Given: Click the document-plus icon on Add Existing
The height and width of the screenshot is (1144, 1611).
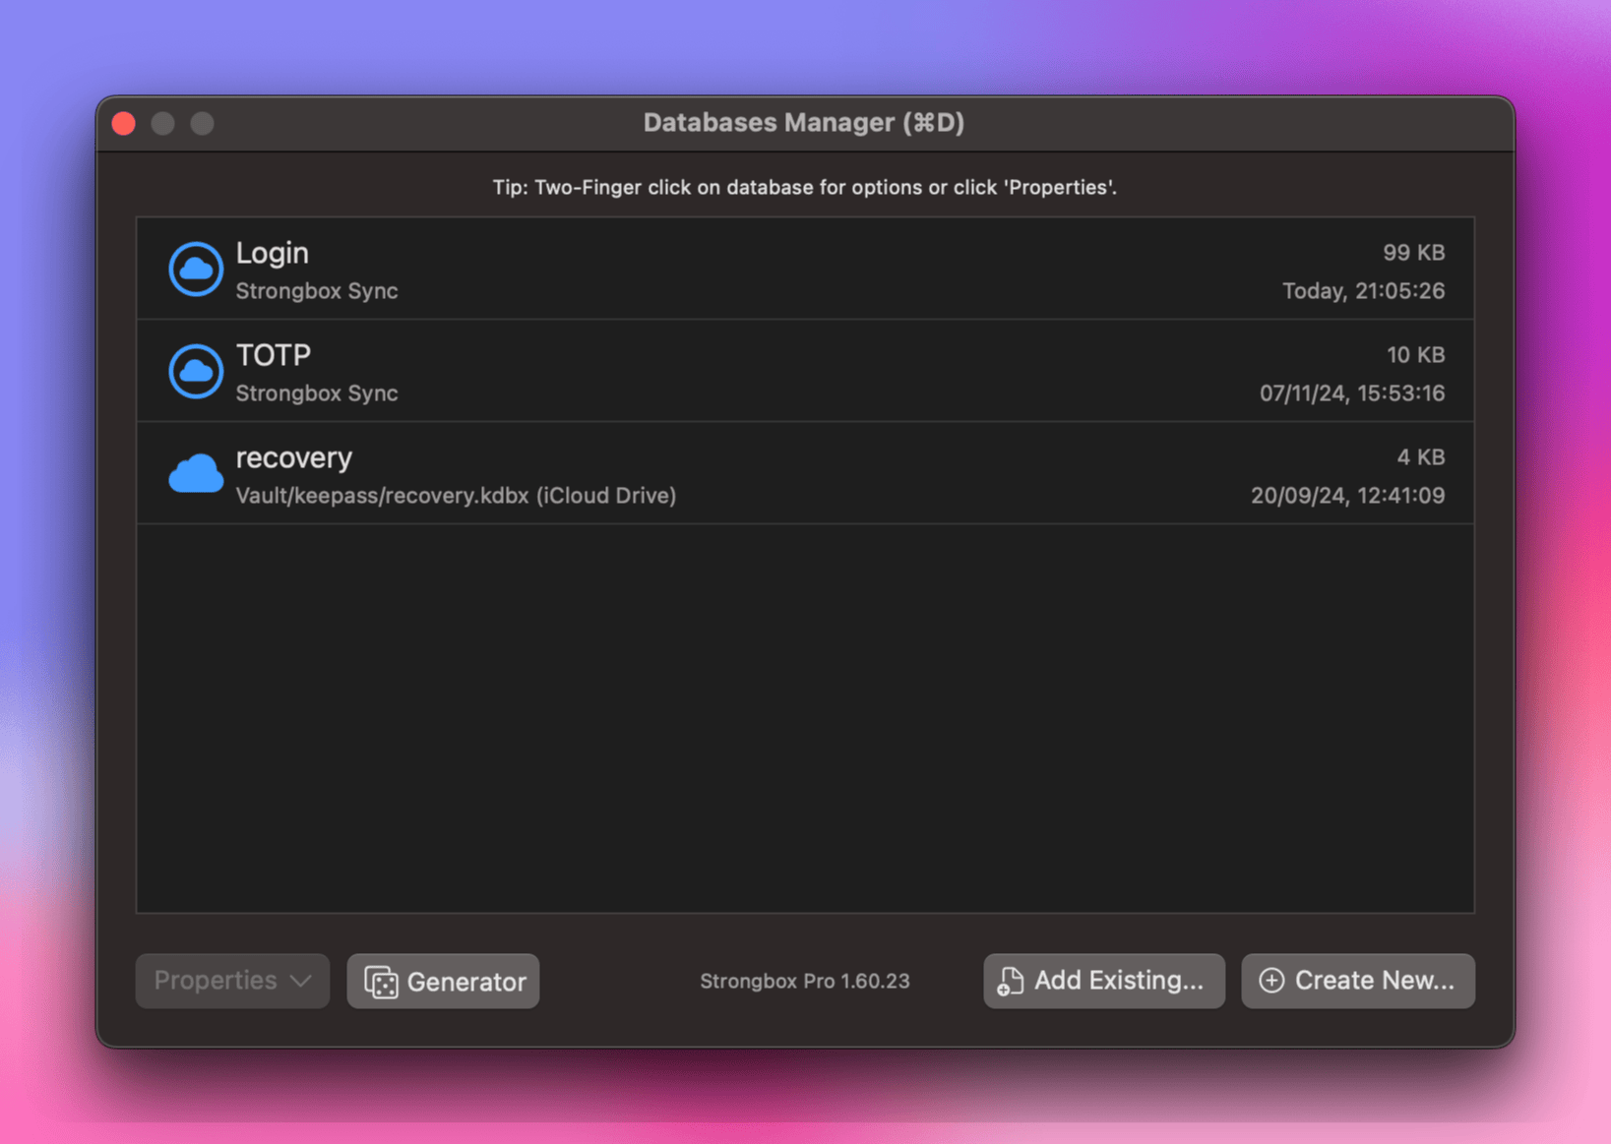Looking at the screenshot, I should tap(1010, 981).
